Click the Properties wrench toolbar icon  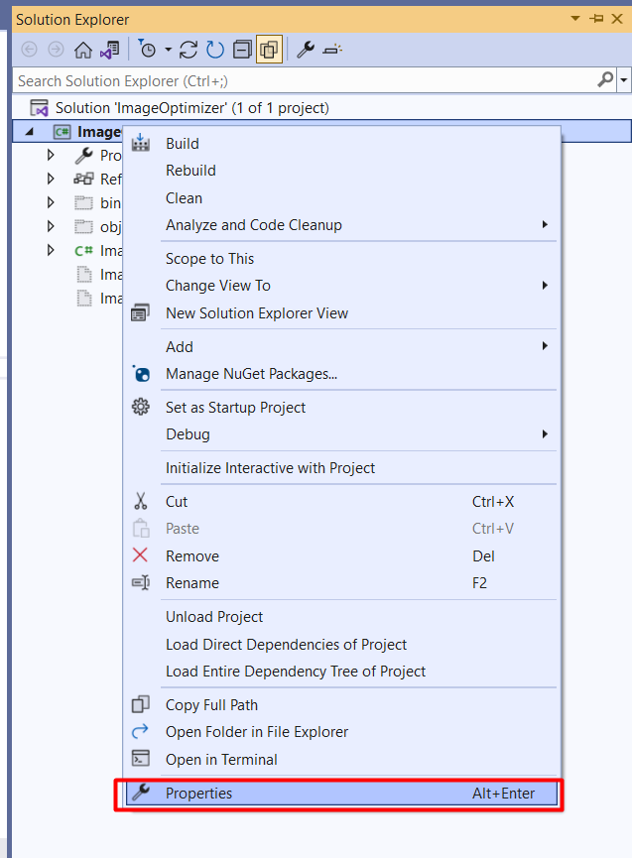(306, 50)
